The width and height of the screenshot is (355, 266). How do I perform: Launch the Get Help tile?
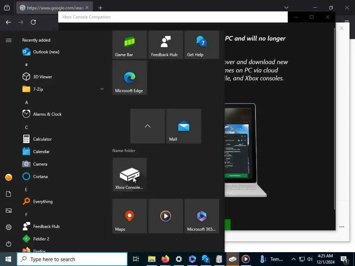pyautogui.click(x=202, y=45)
